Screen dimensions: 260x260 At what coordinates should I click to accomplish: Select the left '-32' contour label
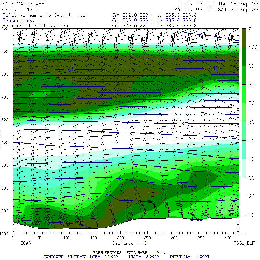[41, 120]
